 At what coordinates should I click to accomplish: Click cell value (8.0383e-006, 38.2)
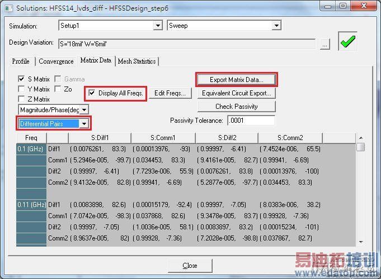[290, 205]
